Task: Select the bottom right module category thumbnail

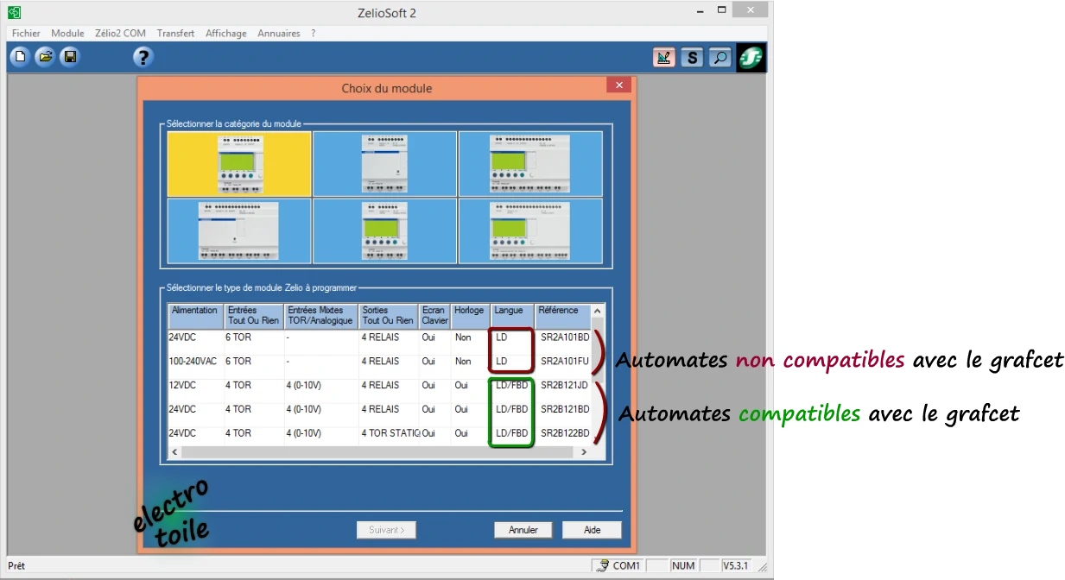Action: tap(530, 230)
